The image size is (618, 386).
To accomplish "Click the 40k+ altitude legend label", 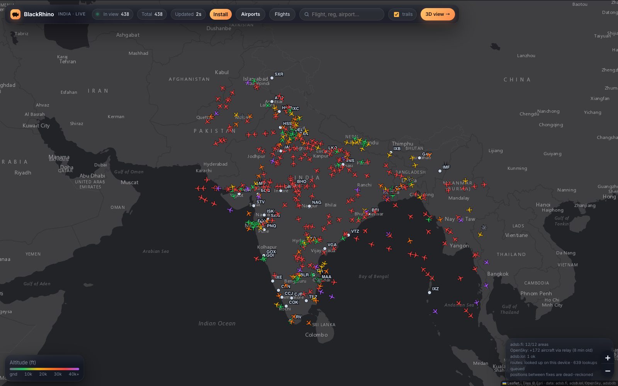I will tap(74, 374).
